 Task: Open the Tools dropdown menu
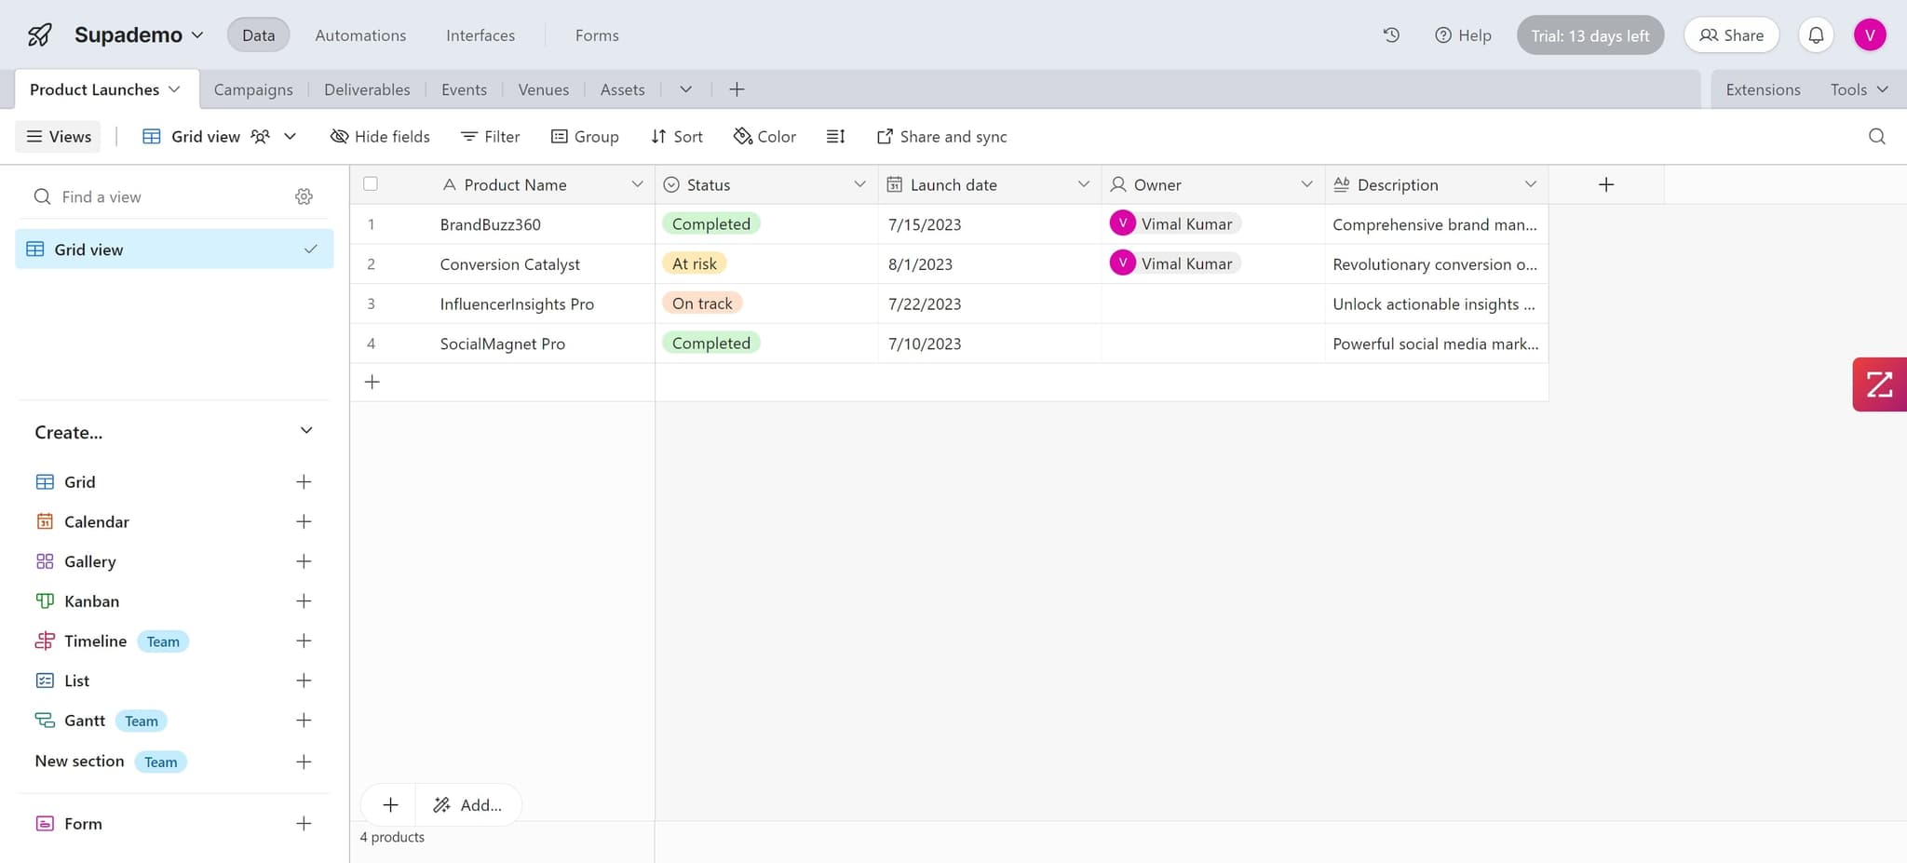pyautogui.click(x=1859, y=89)
